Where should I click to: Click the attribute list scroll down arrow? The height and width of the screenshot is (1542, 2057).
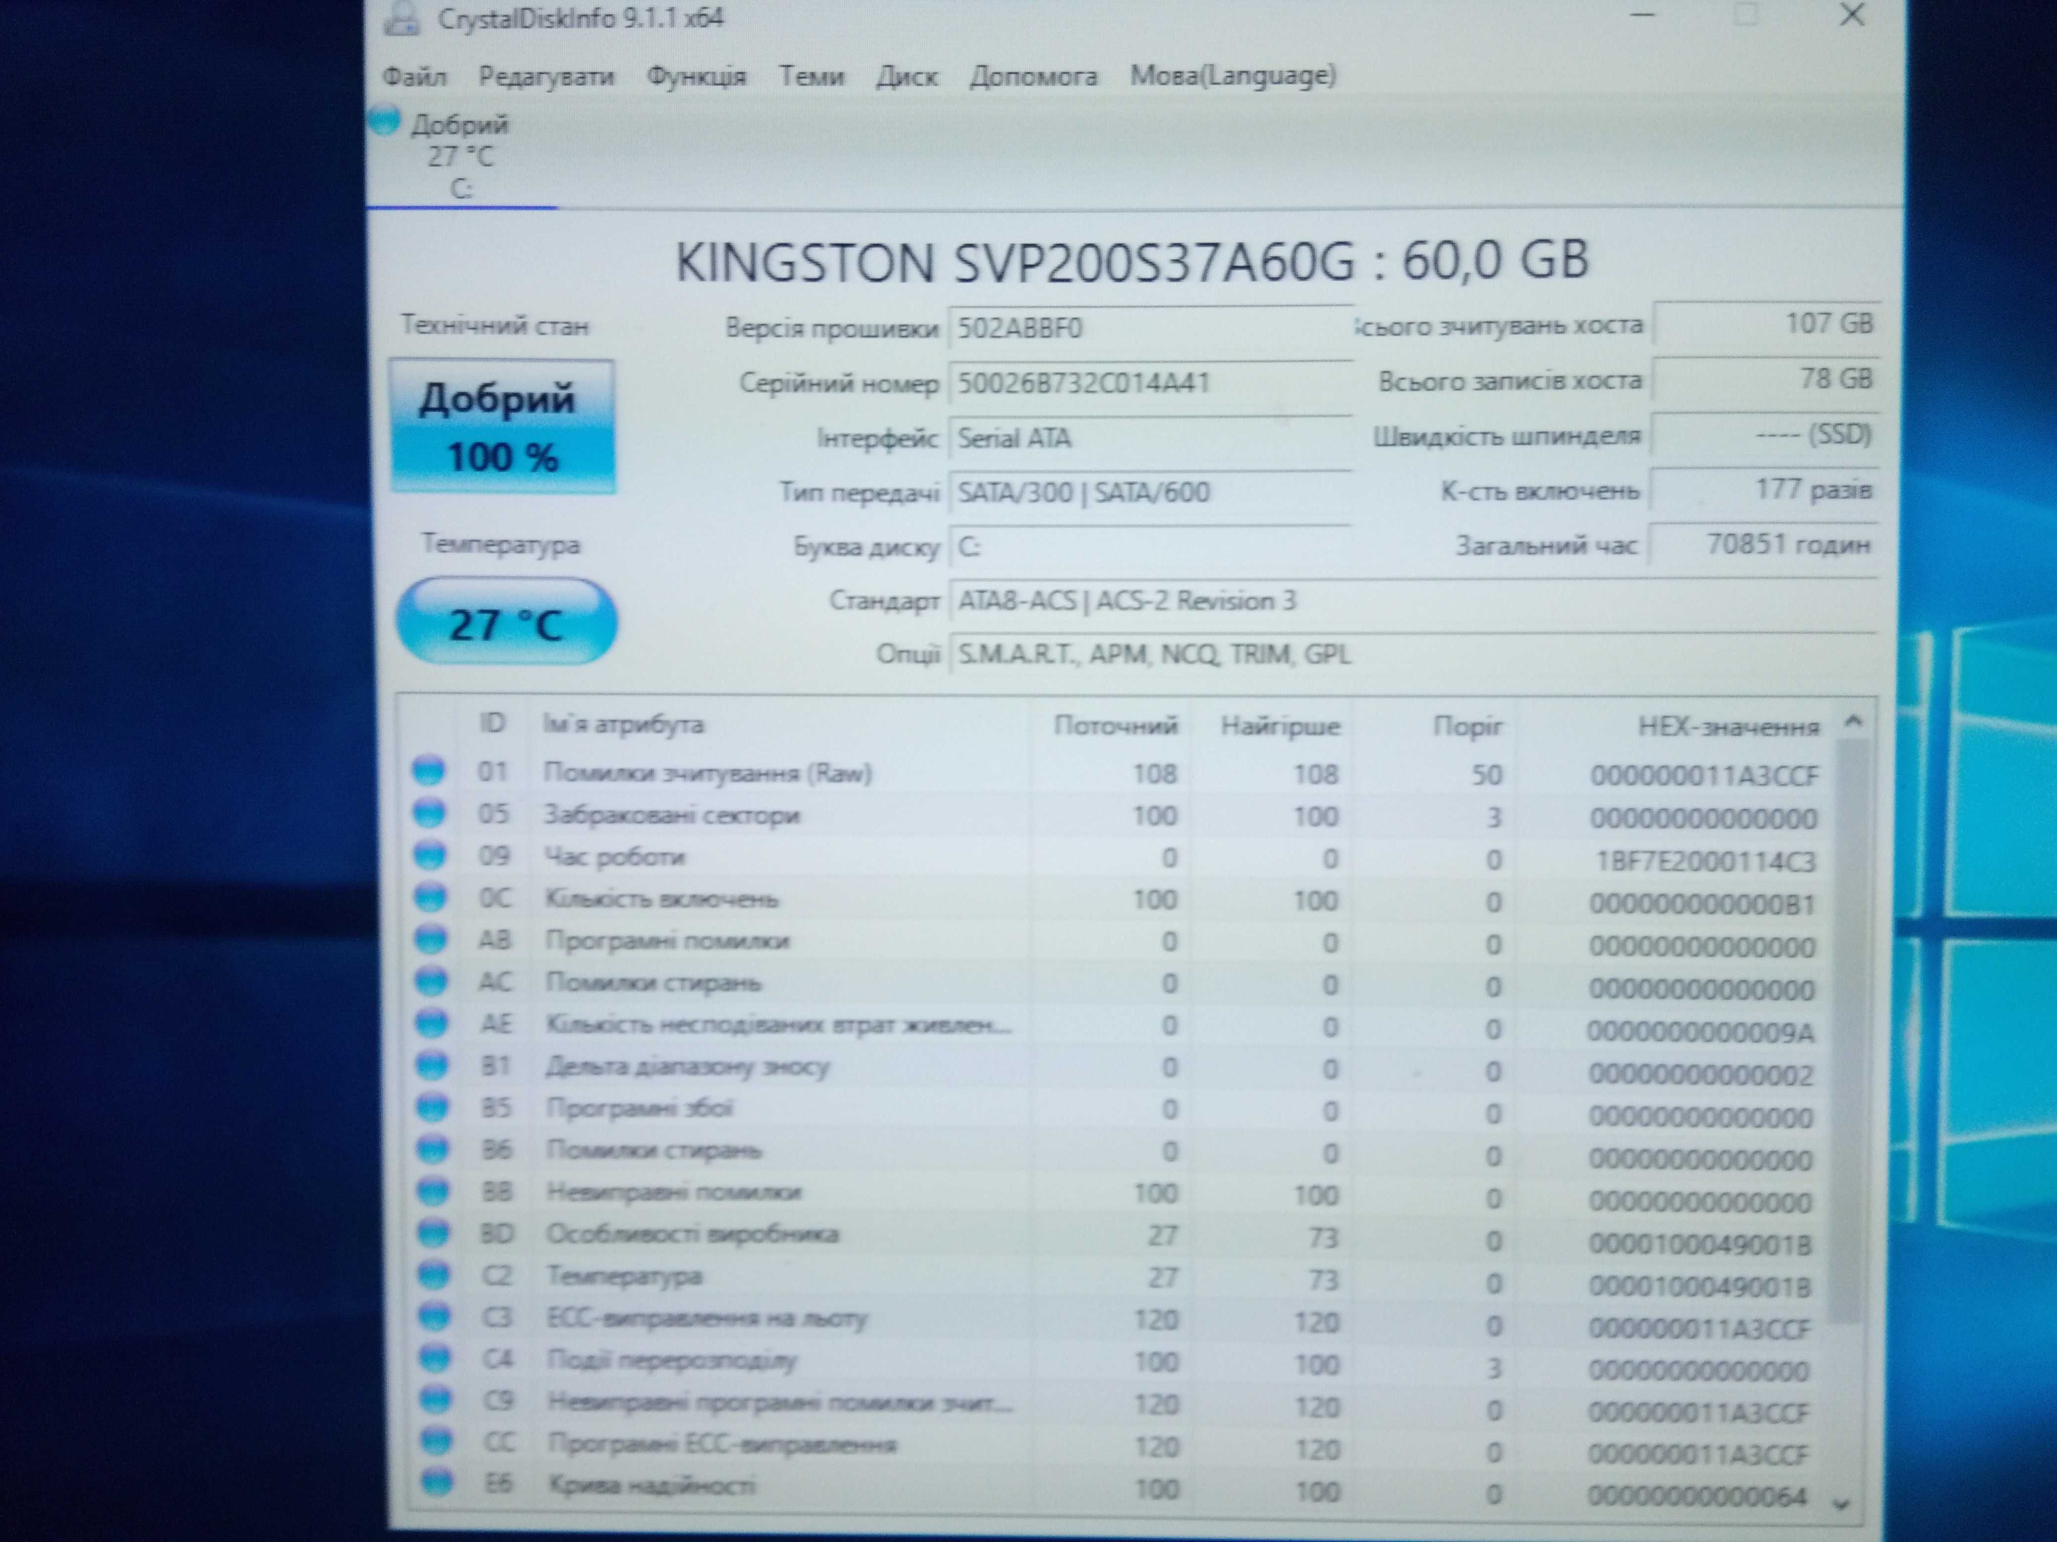[x=1842, y=1503]
